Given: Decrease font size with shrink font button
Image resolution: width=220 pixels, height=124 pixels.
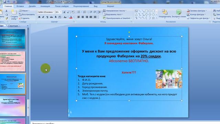Looking at the screenshot, I should pyautogui.click(x=68, y=12).
